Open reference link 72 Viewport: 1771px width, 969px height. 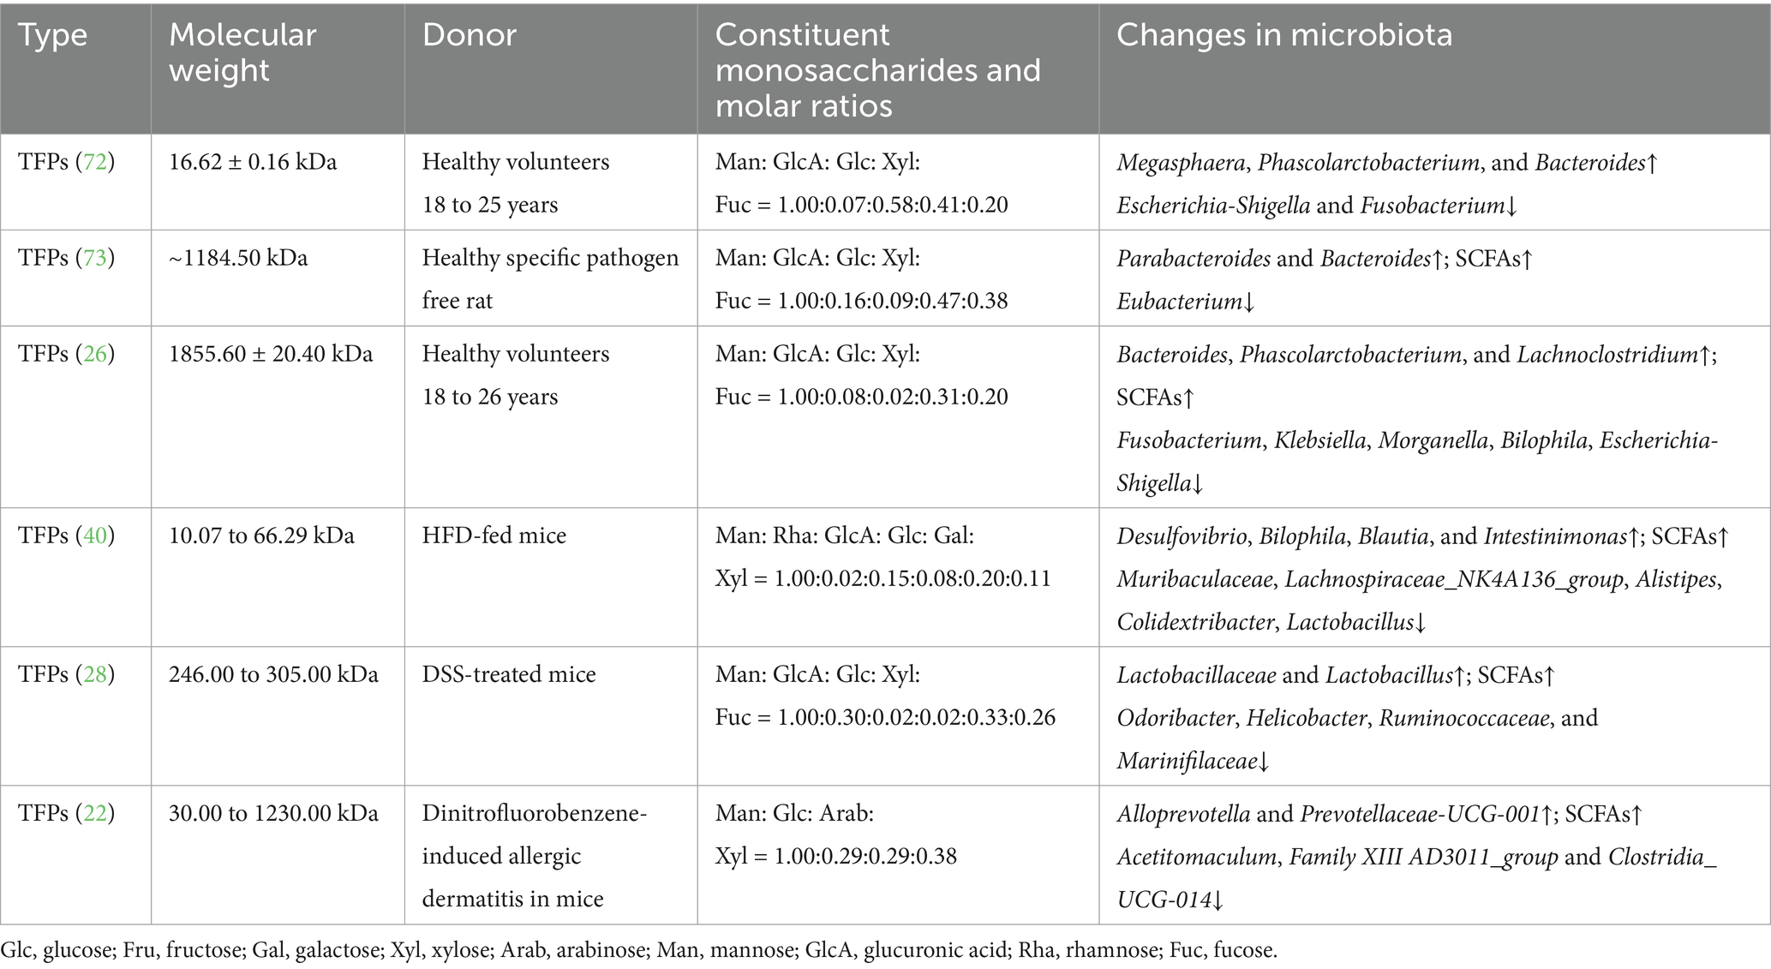(x=94, y=162)
